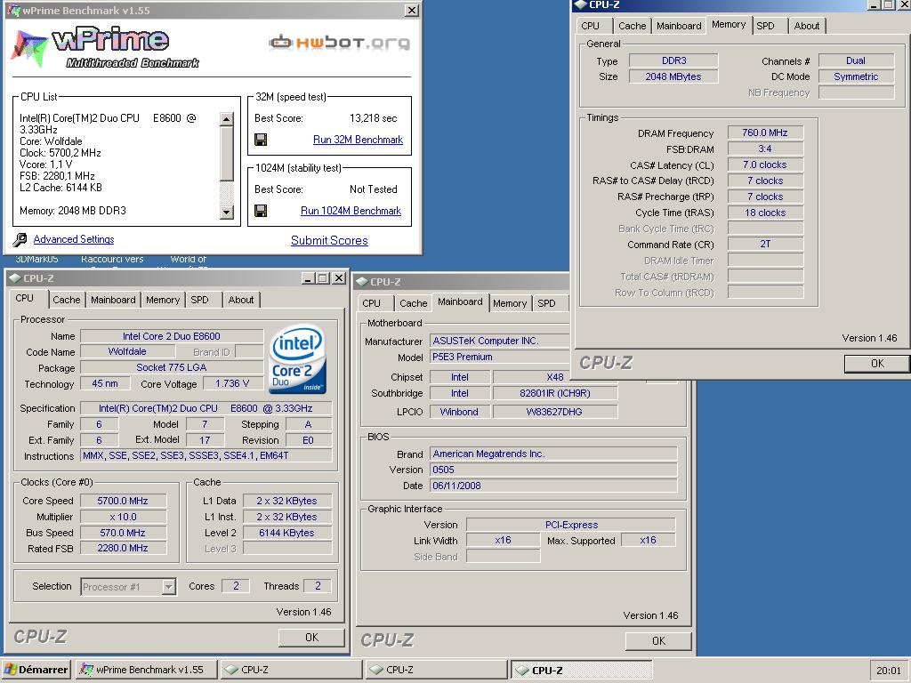The height and width of the screenshot is (683, 911).
Task: Click the wPrime logo icon
Action: click(x=29, y=48)
